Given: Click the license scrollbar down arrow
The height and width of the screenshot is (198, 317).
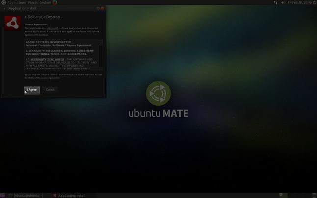Looking at the screenshot, I should (101, 69).
